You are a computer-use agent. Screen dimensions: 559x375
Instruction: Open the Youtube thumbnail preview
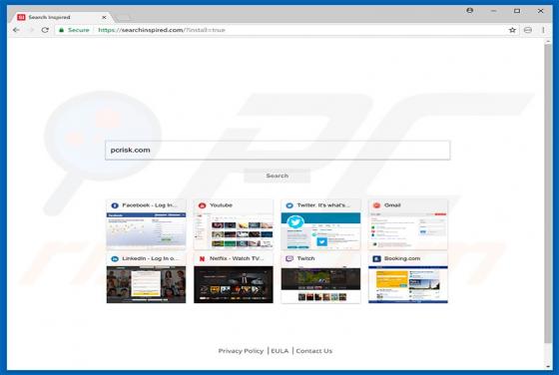click(x=234, y=230)
